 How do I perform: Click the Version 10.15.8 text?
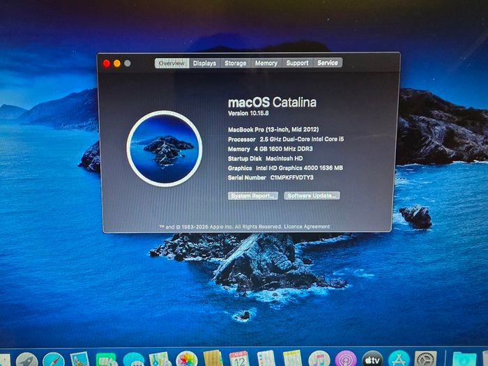(248, 113)
